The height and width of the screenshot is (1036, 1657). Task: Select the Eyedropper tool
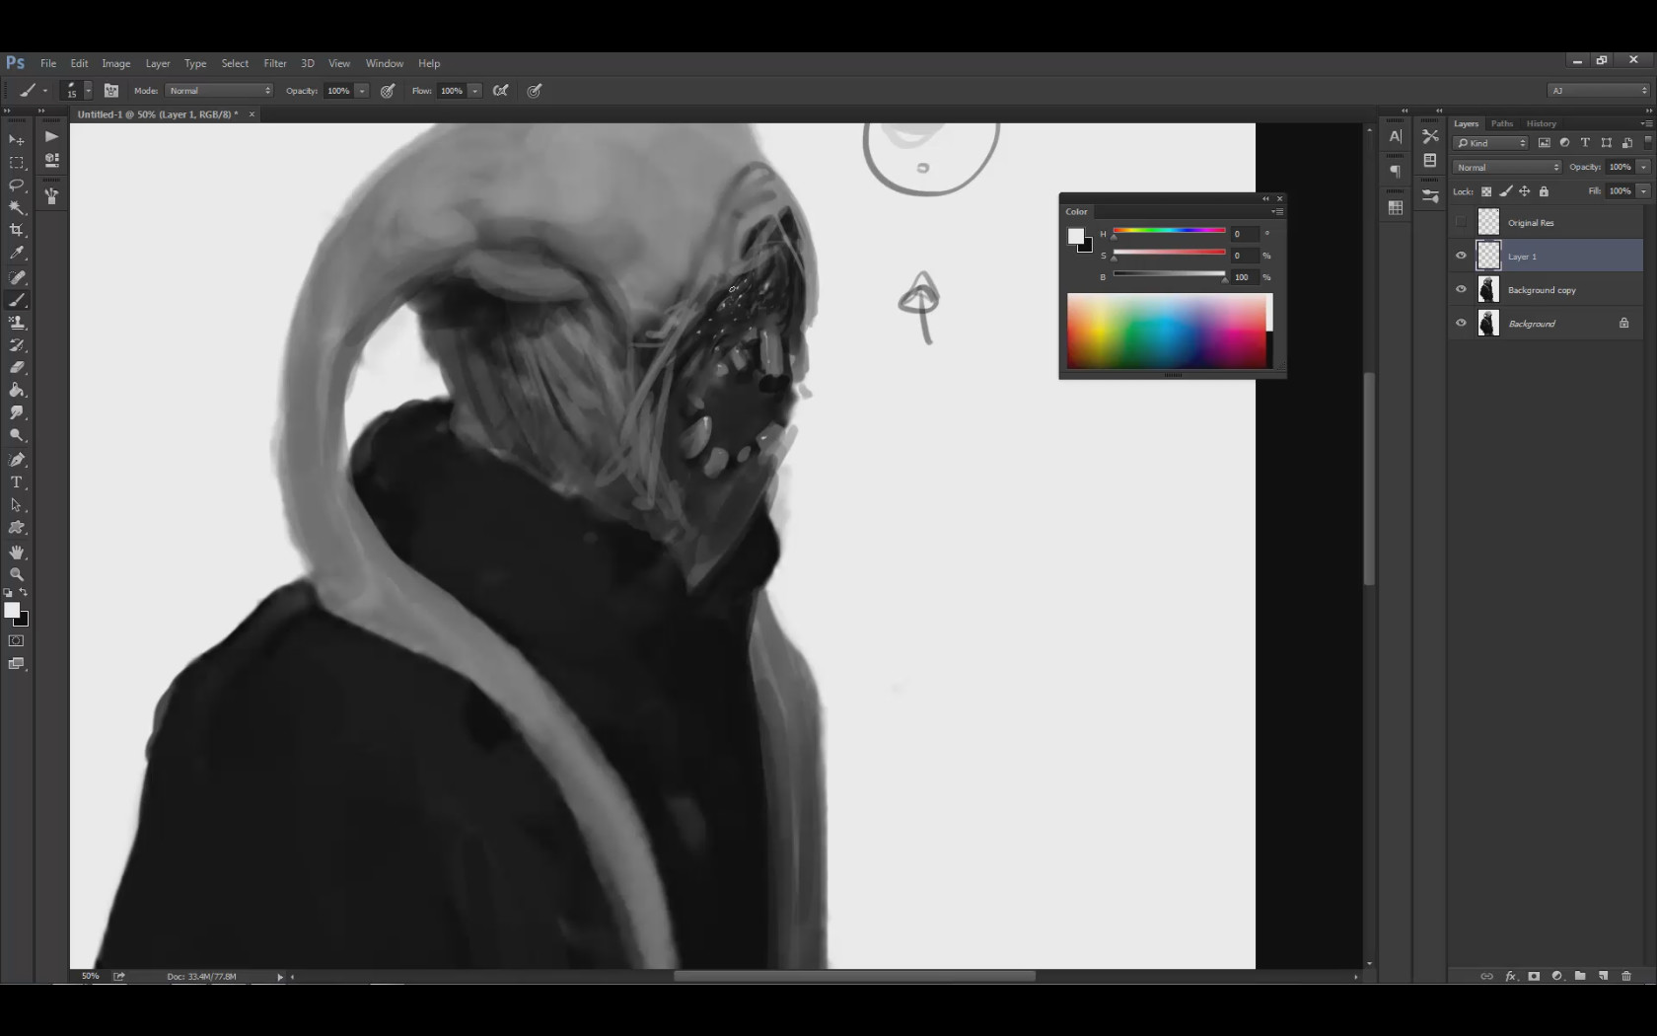[x=17, y=254]
